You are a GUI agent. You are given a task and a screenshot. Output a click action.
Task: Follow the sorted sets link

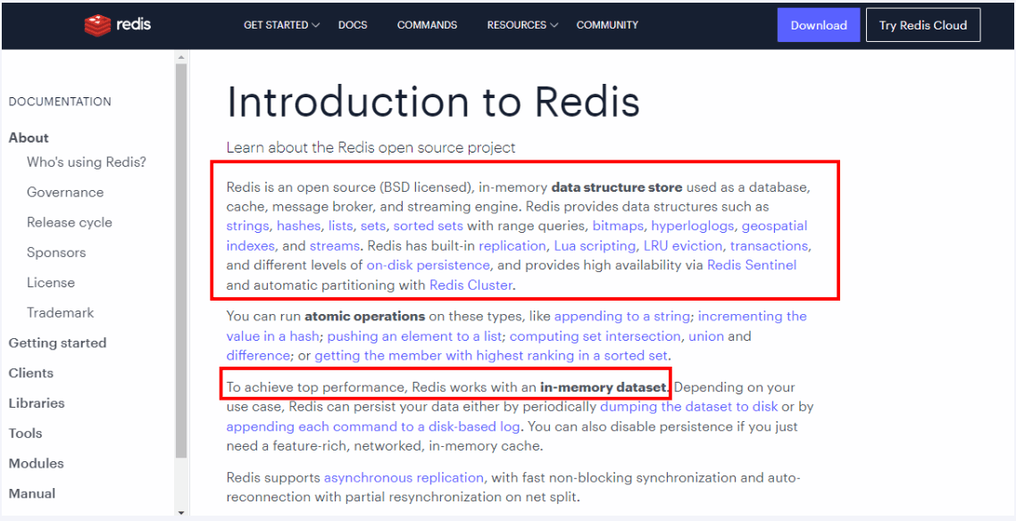click(x=429, y=227)
